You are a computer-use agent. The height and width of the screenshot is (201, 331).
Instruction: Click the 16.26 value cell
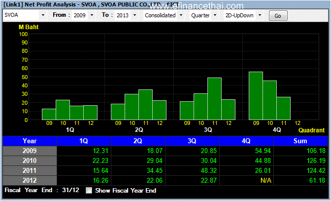84,180
